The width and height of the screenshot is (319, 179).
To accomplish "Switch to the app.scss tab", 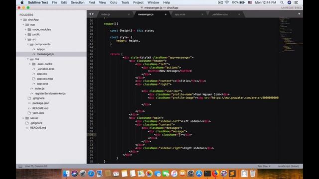I will pyautogui.click(x=180, y=14).
